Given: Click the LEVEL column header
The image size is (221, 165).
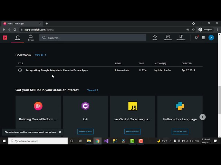Looking at the screenshot, I should [118, 63].
